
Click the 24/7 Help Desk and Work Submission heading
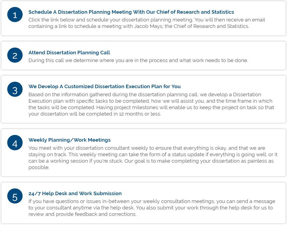tap(75, 194)
